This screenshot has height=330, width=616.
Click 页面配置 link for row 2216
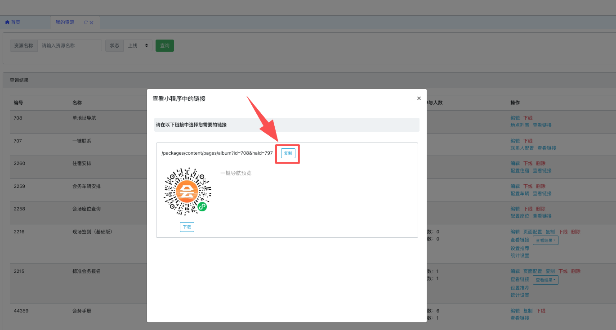(x=532, y=232)
